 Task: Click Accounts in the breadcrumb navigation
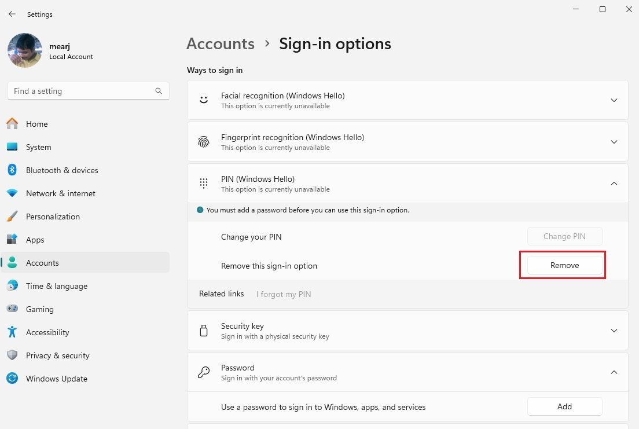tap(220, 43)
